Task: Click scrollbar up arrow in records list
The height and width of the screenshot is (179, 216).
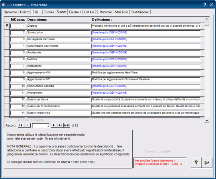Action: 207,19
